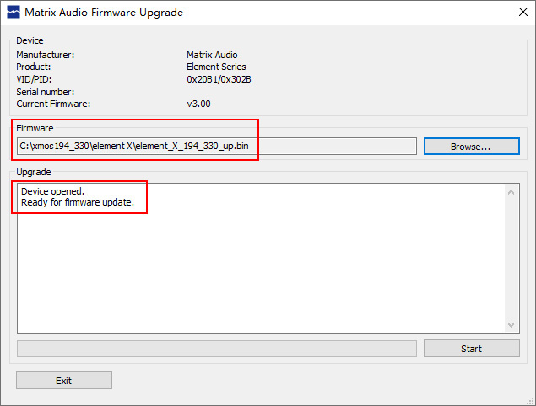Viewport: 536px width, 406px height.
Task: Select the 'Matrix Audio' manufacturer value
Action: (212, 55)
